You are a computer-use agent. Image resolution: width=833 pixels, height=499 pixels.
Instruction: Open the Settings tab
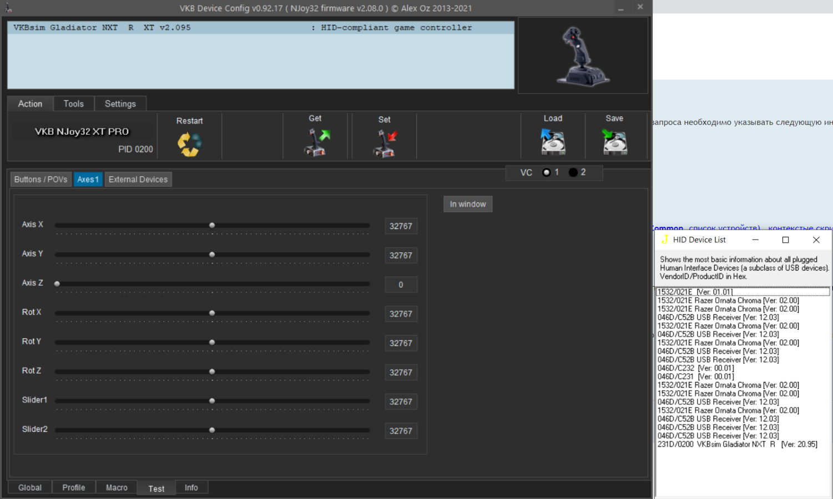coord(120,104)
